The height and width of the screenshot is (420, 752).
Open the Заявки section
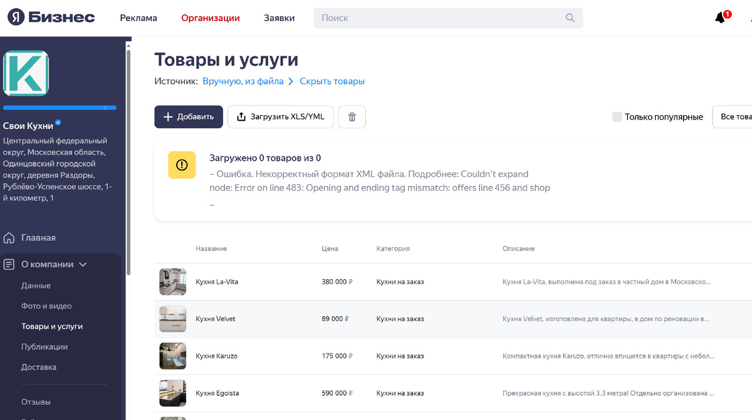click(279, 18)
